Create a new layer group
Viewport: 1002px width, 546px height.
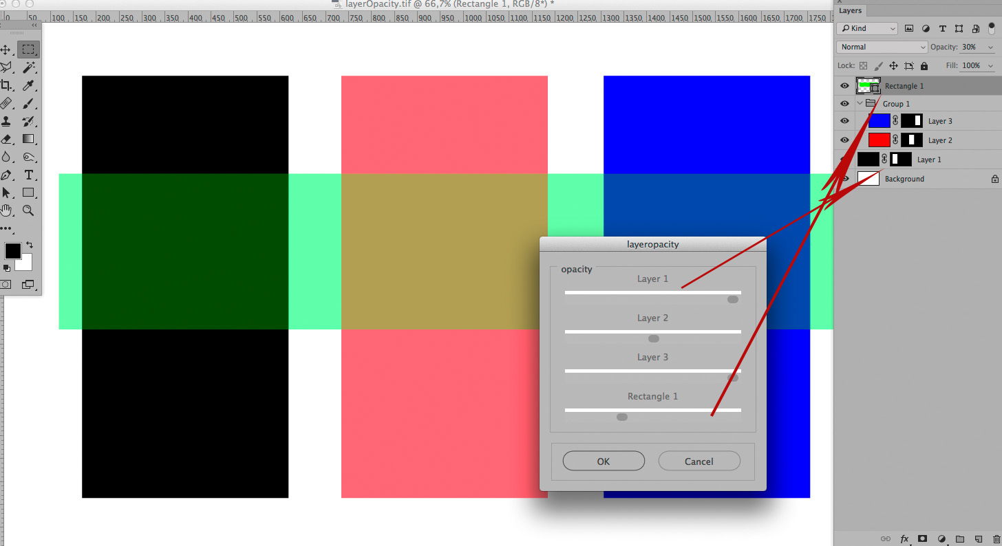coord(960,538)
